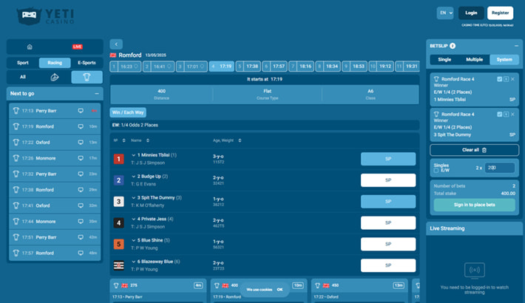
Task: Click Clear all in betslip
Action: [x=475, y=150]
